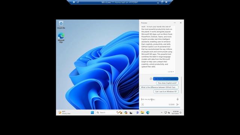Click the help icon beside suggestions

[151, 79]
